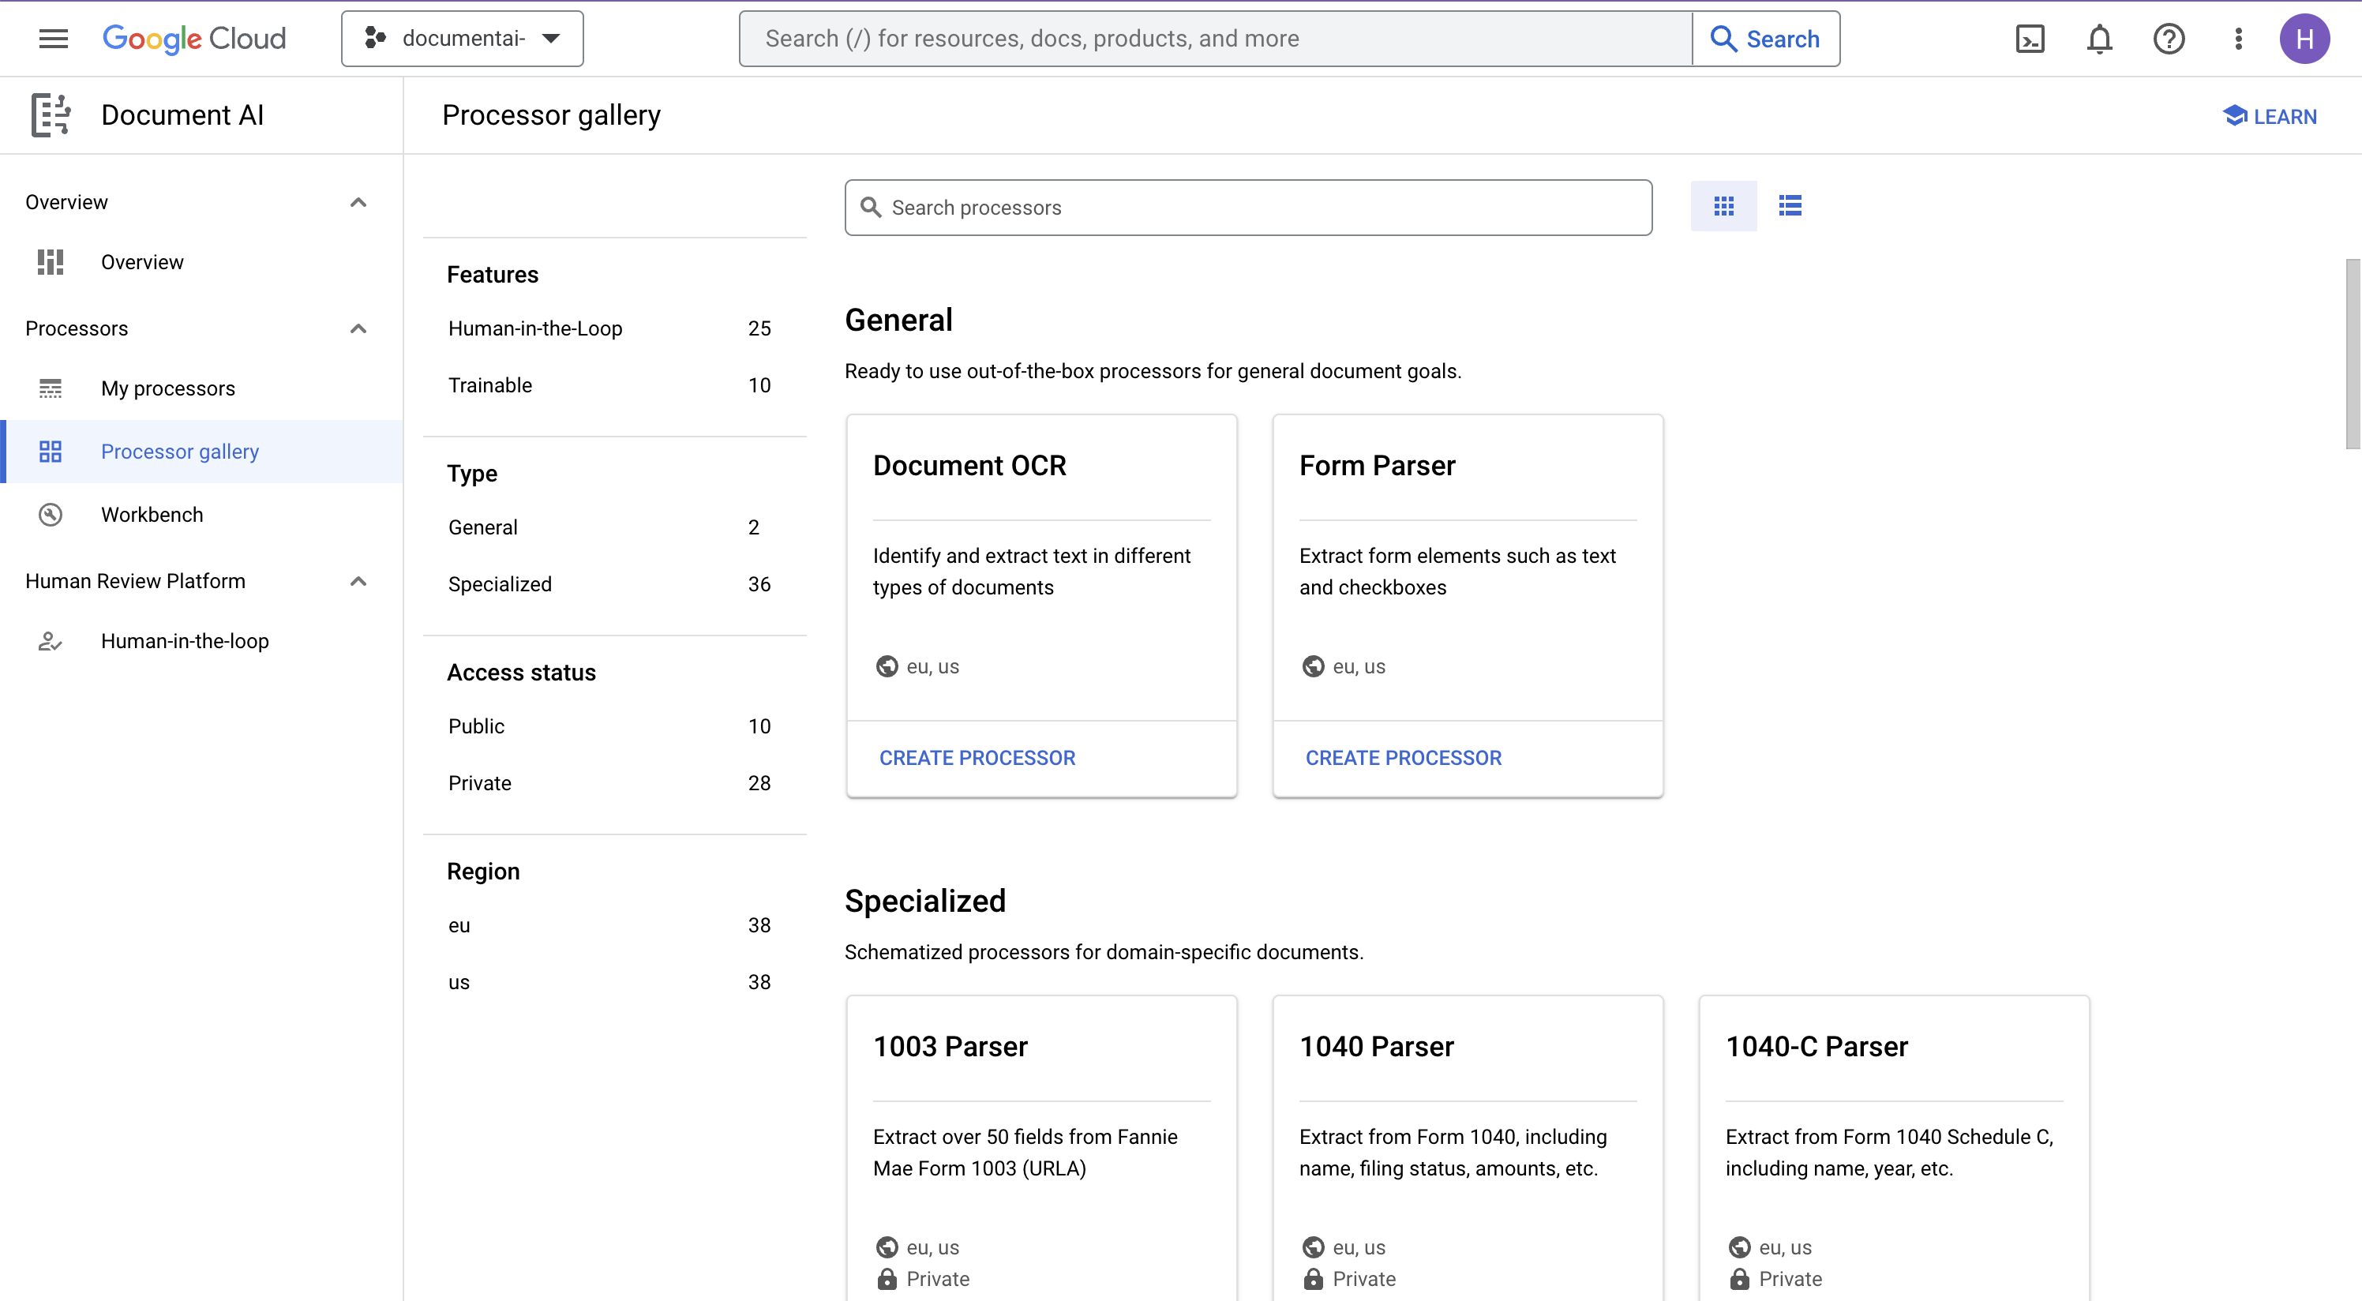Collapse the Human Review Platform section
The height and width of the screenshot is (1301, 2362).
[358, 580]
